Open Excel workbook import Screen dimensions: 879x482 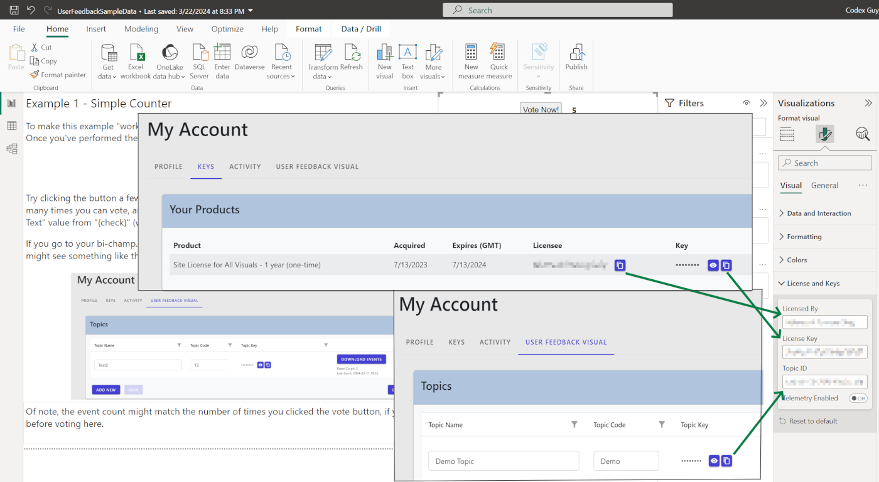pos(136,62)
